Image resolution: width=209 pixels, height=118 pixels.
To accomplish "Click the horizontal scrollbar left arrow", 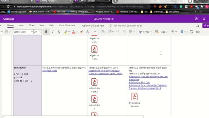I will 4,117.
